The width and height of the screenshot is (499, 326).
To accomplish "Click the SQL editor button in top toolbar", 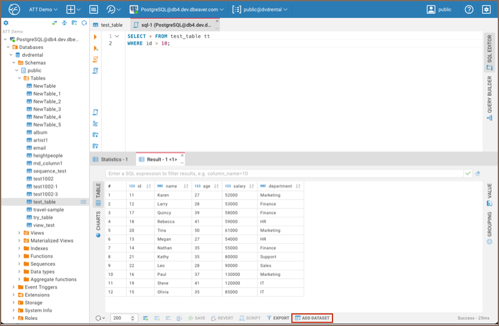I will click(x=93, y=10).
